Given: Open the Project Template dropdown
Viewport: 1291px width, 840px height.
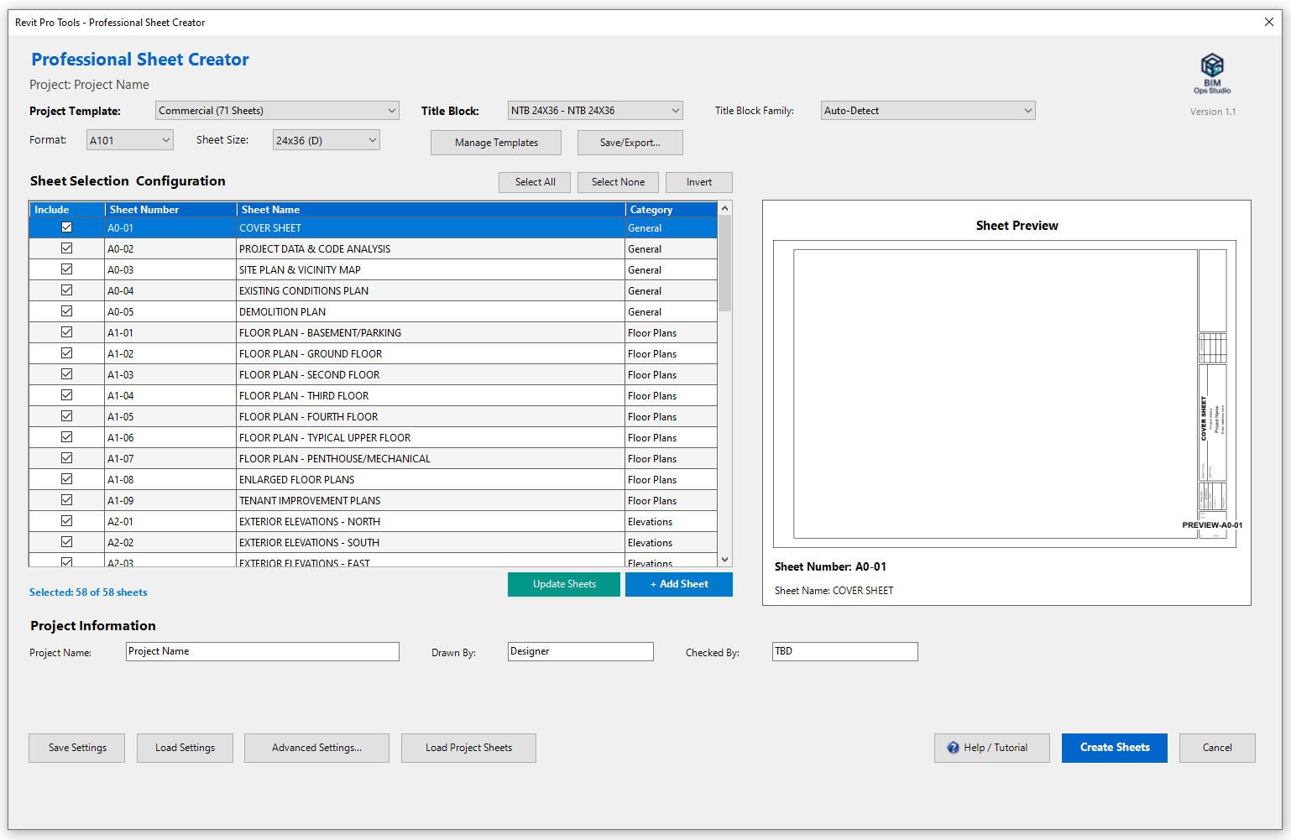Looking at the screenshot, I should click(x=277, y=111).
